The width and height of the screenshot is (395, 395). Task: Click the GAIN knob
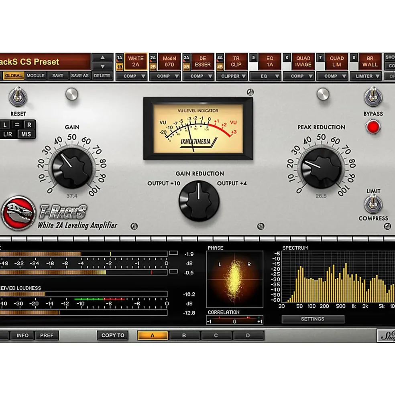(72, 168)
